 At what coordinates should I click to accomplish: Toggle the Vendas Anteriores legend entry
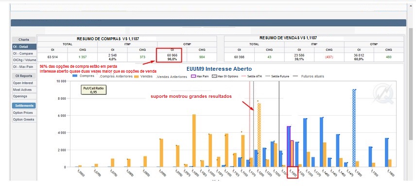(x=172, y=77)
